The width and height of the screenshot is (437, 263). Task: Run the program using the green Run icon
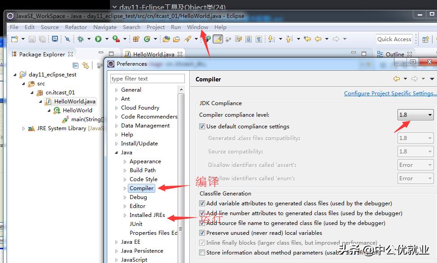[x=98, y=39]
